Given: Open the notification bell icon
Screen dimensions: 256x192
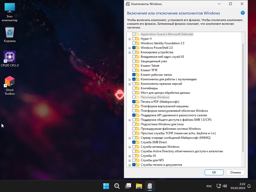Looking at the screenshot, I should point(249,186).
